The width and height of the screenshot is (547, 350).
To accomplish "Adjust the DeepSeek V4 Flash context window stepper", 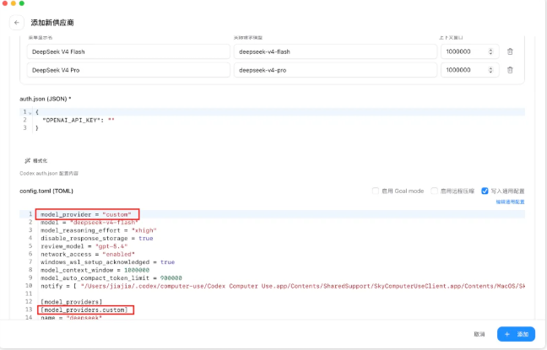I will pyautogui.click(x=490, y=51).
